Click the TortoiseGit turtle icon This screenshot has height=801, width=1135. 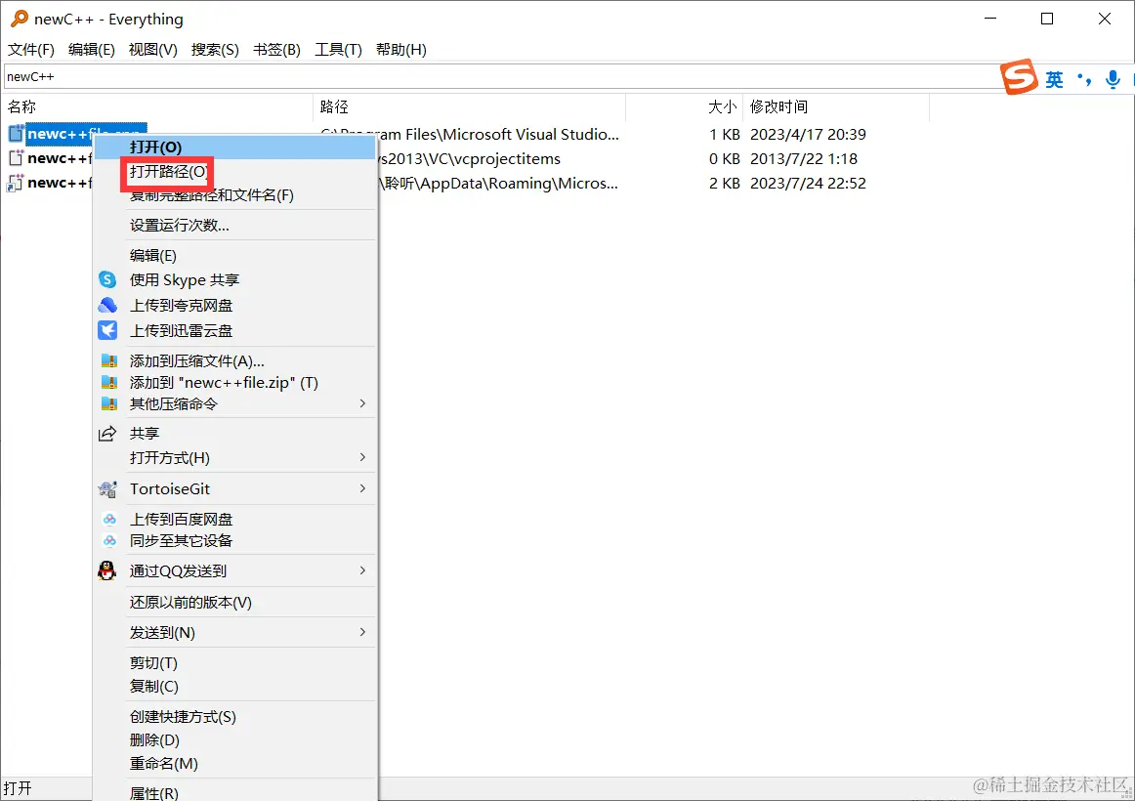click(x=107, y=489)
